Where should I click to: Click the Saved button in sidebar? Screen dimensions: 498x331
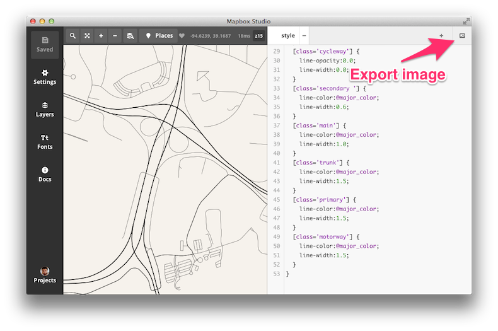pyautogui.click(x=45, y=45)
